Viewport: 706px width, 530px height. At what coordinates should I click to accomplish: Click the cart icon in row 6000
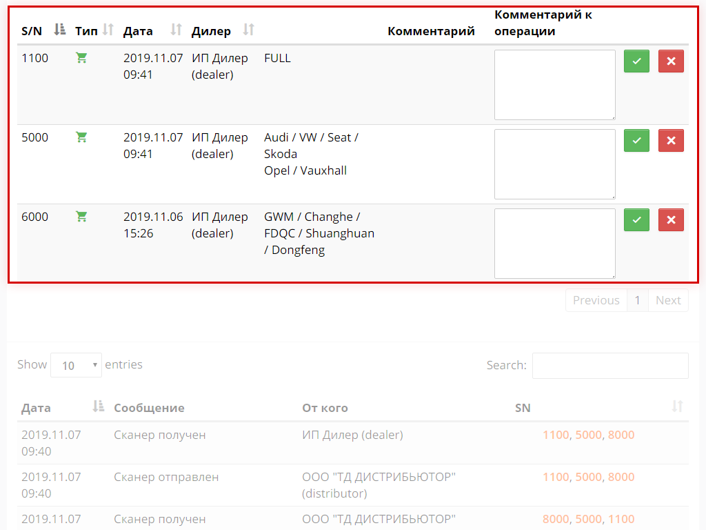pos(81,217)
